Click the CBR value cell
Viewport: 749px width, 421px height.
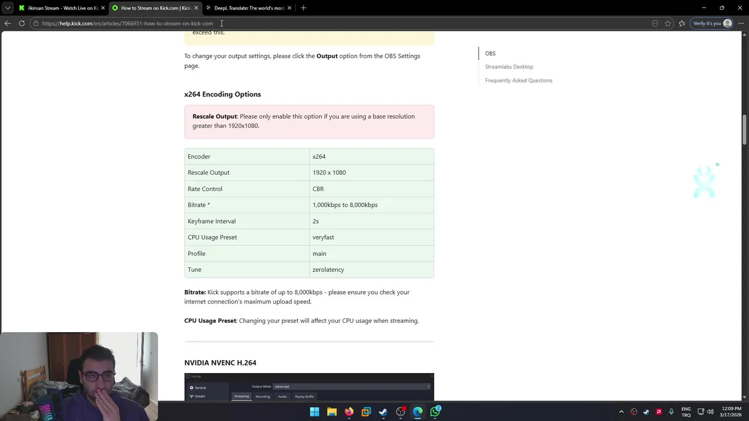pyautogui.click(x=372, y=189)
